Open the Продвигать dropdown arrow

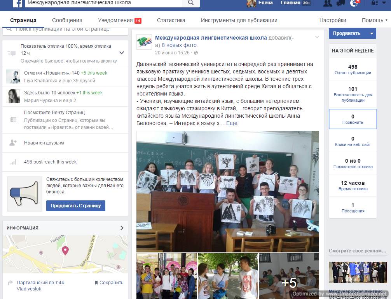pos(372,33)
